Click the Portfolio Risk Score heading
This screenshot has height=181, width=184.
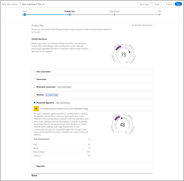click(39, 39)
